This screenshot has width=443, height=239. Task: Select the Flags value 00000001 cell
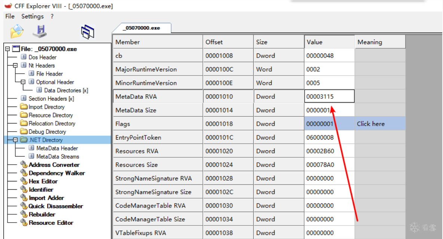(329, 124)
